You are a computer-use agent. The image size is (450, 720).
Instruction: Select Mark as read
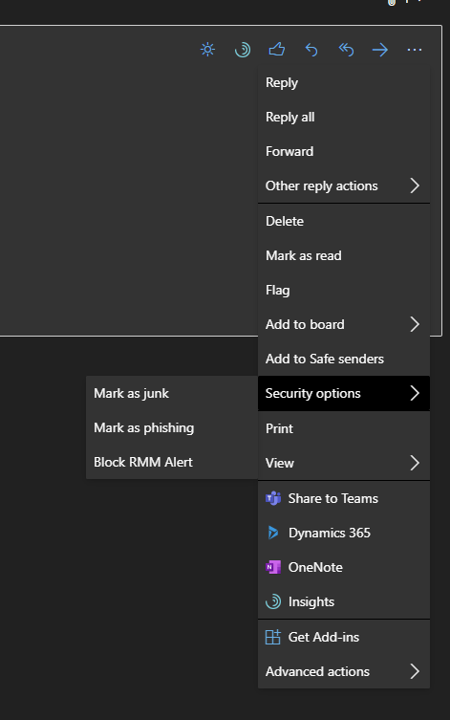(344, 255)
